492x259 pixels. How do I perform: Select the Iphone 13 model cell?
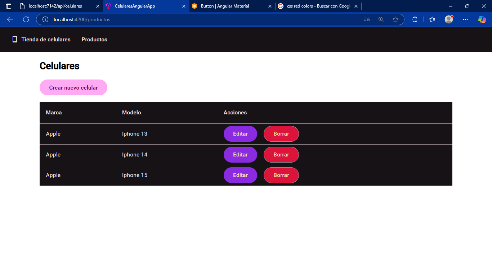[135, 134]
